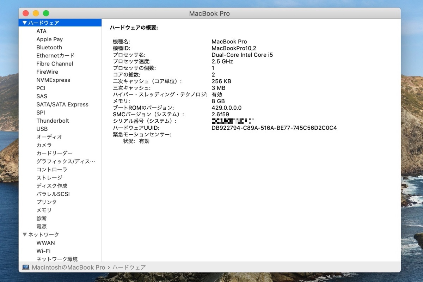Click the シリアル番号（システム） label
Viewport: 423px width, 282px height.
(x=145, y=121)
